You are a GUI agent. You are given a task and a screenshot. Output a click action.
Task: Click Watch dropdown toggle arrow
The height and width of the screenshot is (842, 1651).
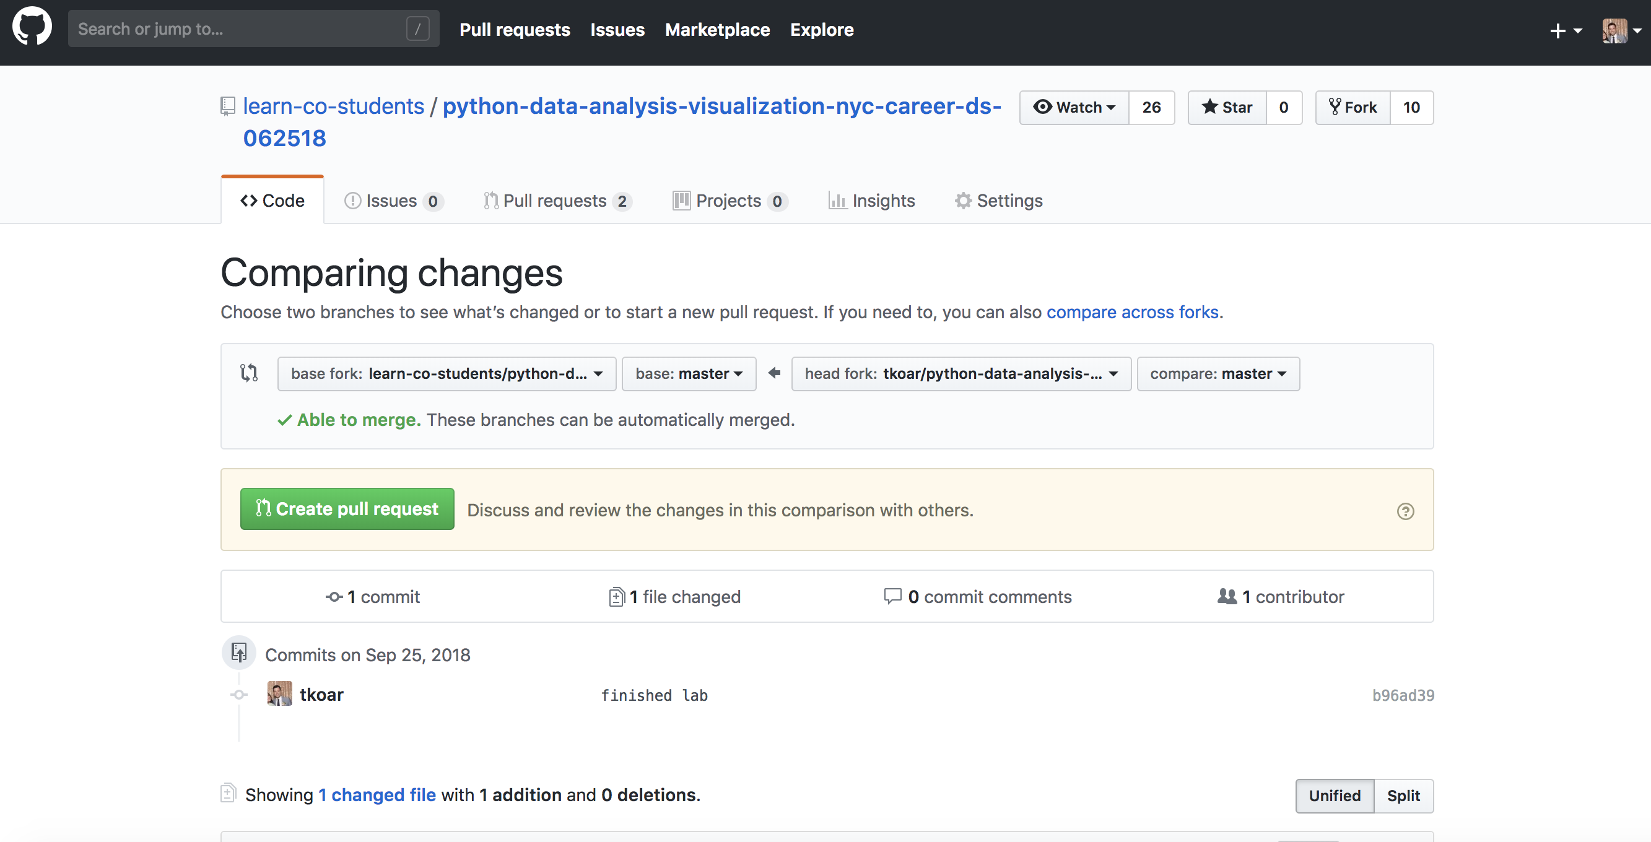1110,107
